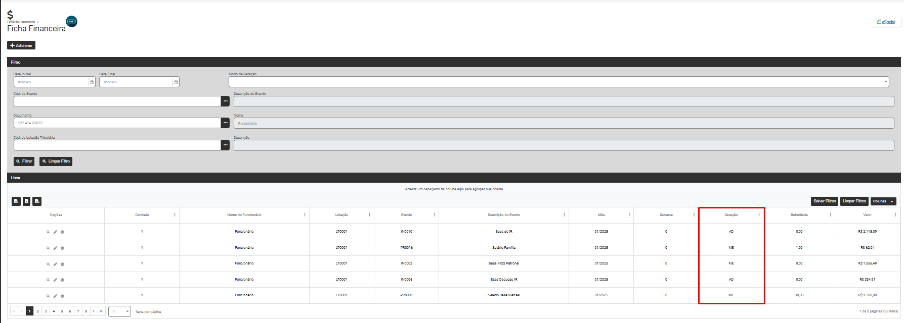Open lookup for Documento field
Screen dimensions: 904x323
pos(225,123)
